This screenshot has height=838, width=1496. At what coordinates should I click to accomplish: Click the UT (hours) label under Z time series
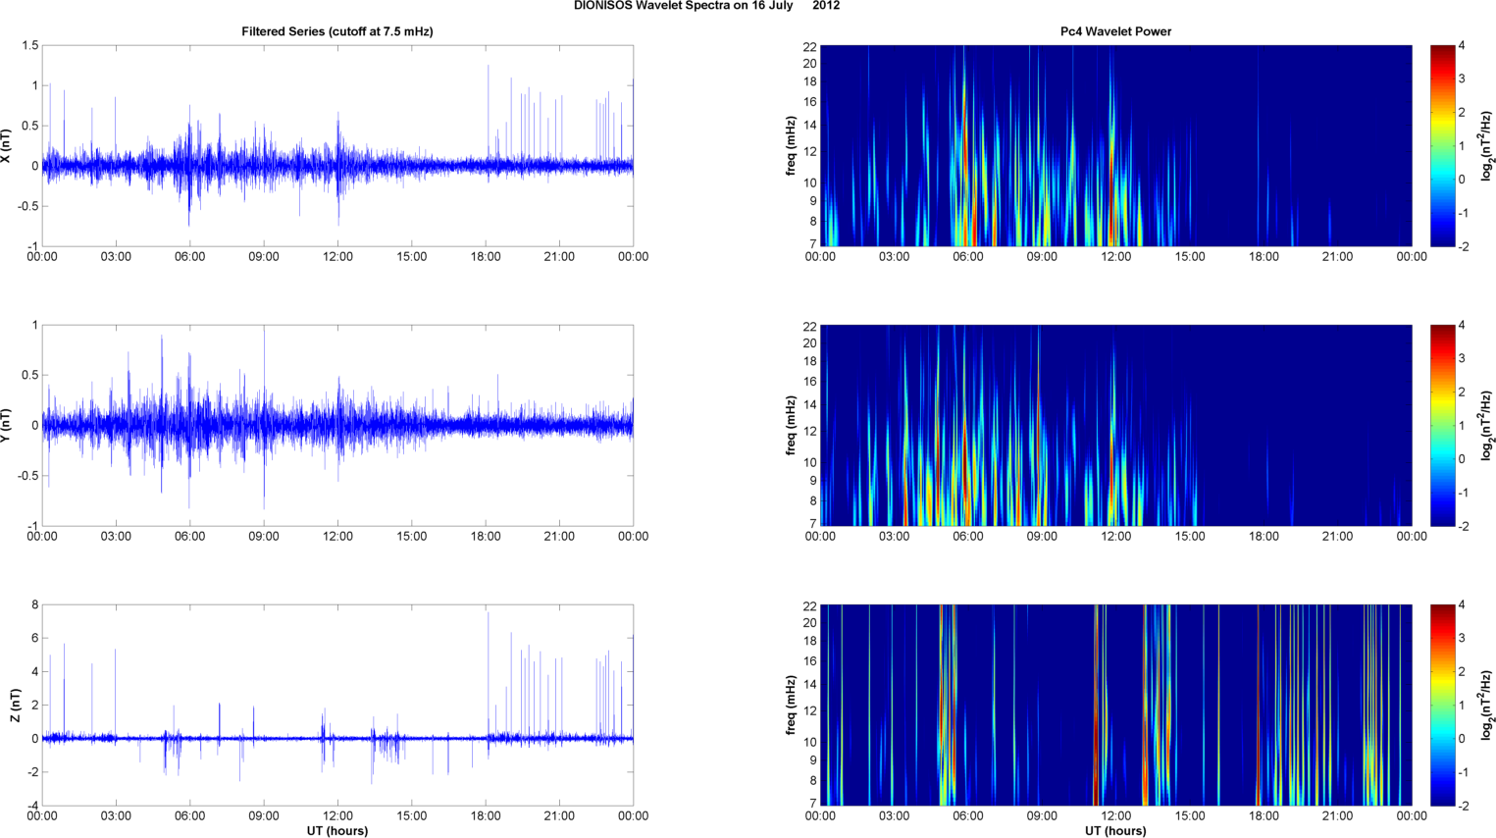pyautogui.click(x=337, y=831)
